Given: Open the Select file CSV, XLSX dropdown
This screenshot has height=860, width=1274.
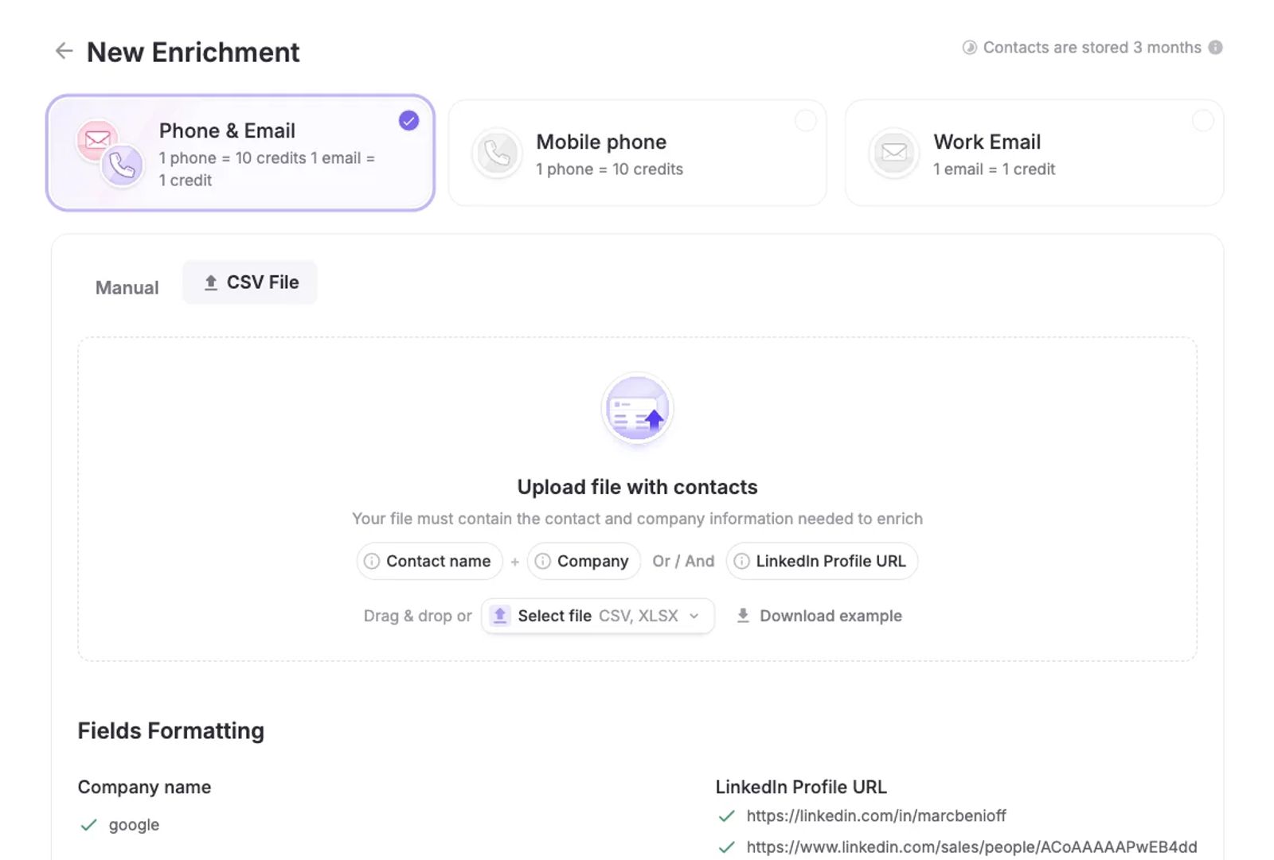Looking at the screenshot, I should (597, 616).
